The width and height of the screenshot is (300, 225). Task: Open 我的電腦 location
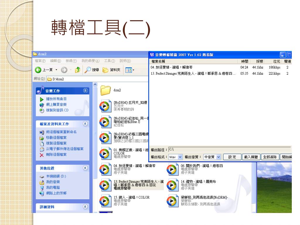pyautogui.click(x=53, y=187)
